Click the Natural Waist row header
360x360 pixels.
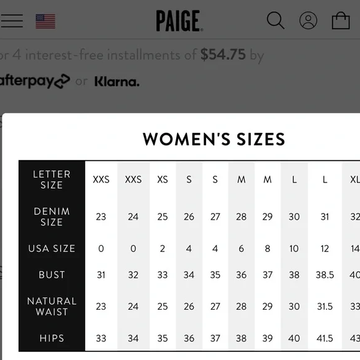pos(52,306)
